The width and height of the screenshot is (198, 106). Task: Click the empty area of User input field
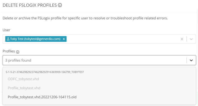[x=122, y=39]
